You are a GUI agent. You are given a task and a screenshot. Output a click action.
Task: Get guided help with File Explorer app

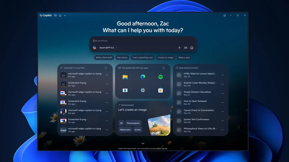point(125,77)
